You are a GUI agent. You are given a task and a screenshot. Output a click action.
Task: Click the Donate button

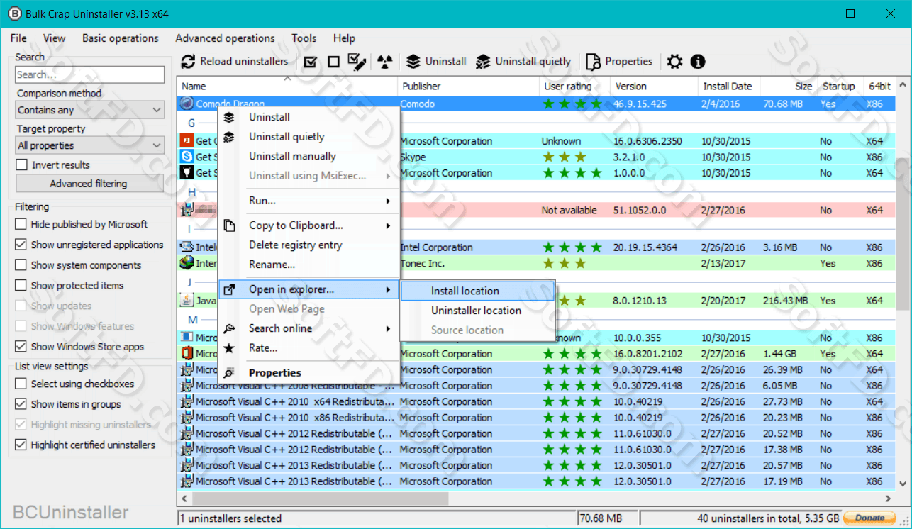tap(870, 518)
